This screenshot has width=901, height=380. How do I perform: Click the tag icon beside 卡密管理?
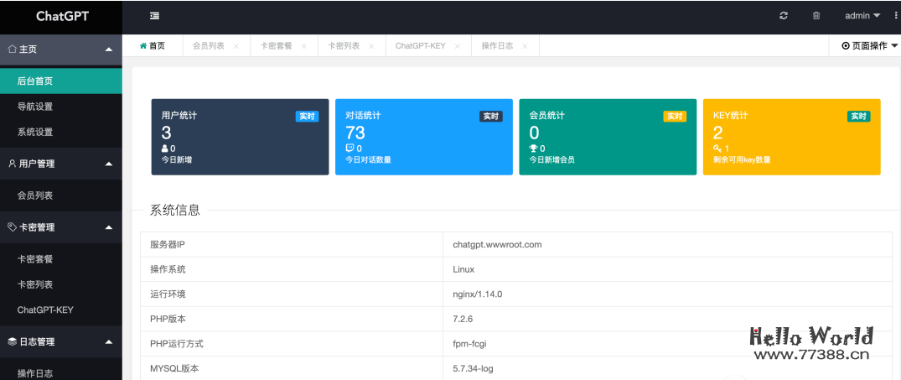[x=12, y=227]
